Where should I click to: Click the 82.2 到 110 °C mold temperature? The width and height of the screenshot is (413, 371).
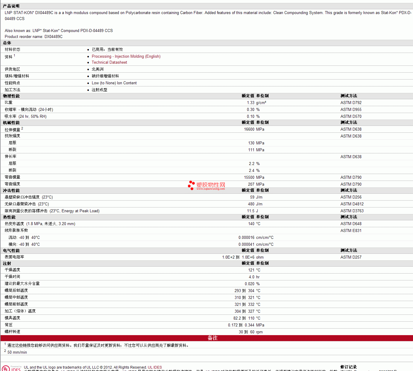pos(247,318)
